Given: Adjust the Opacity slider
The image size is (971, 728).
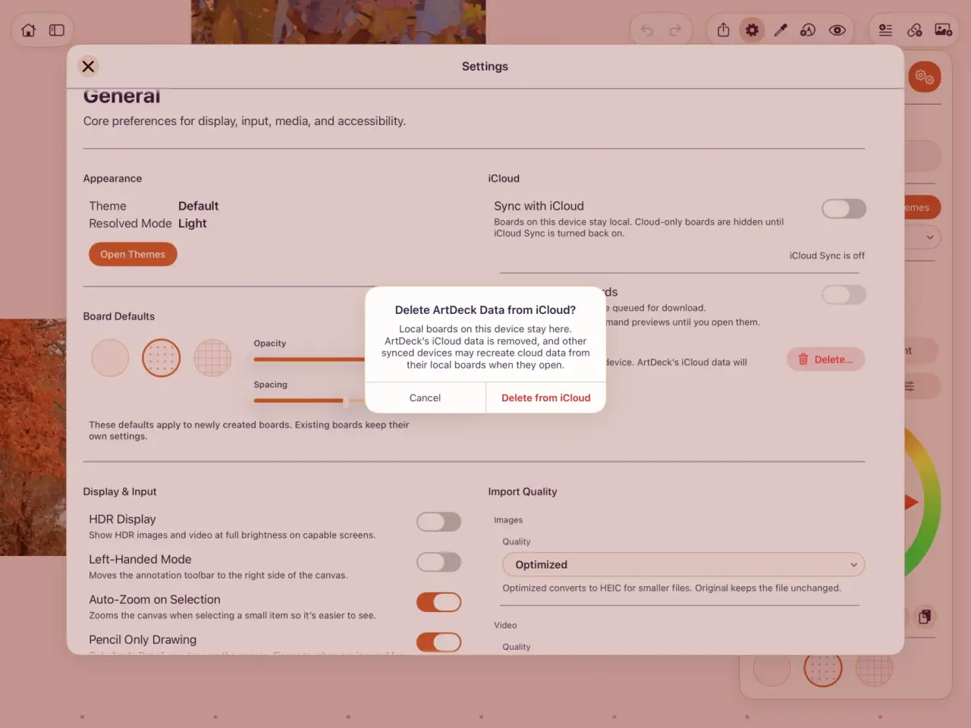Looking at the screenshot, I should [x=310, y=359].
